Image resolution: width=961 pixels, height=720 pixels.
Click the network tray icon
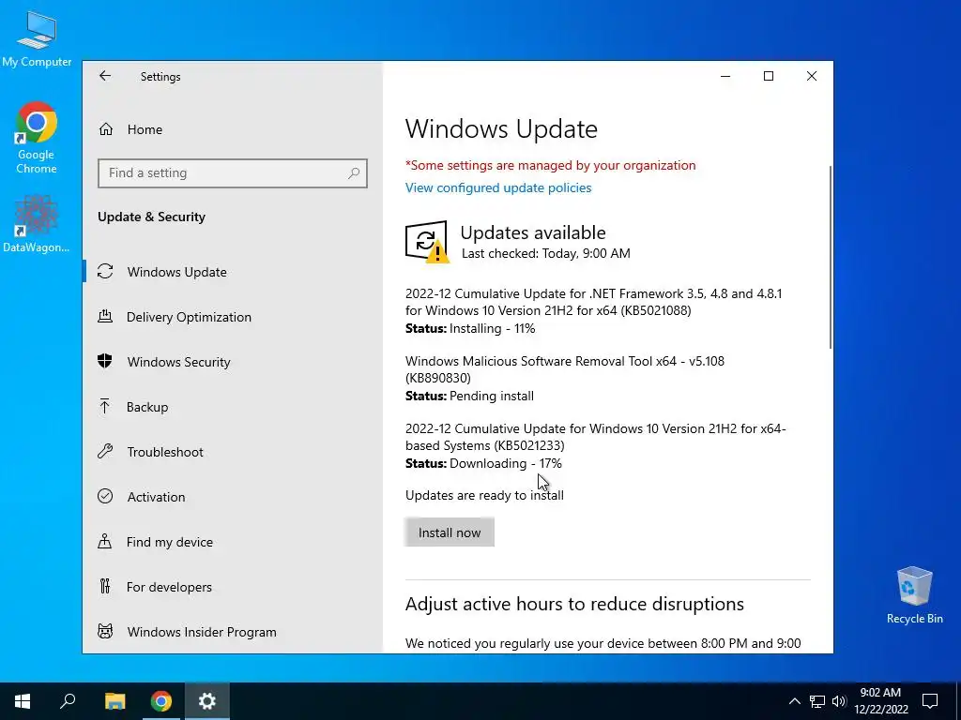pos(817,701)
